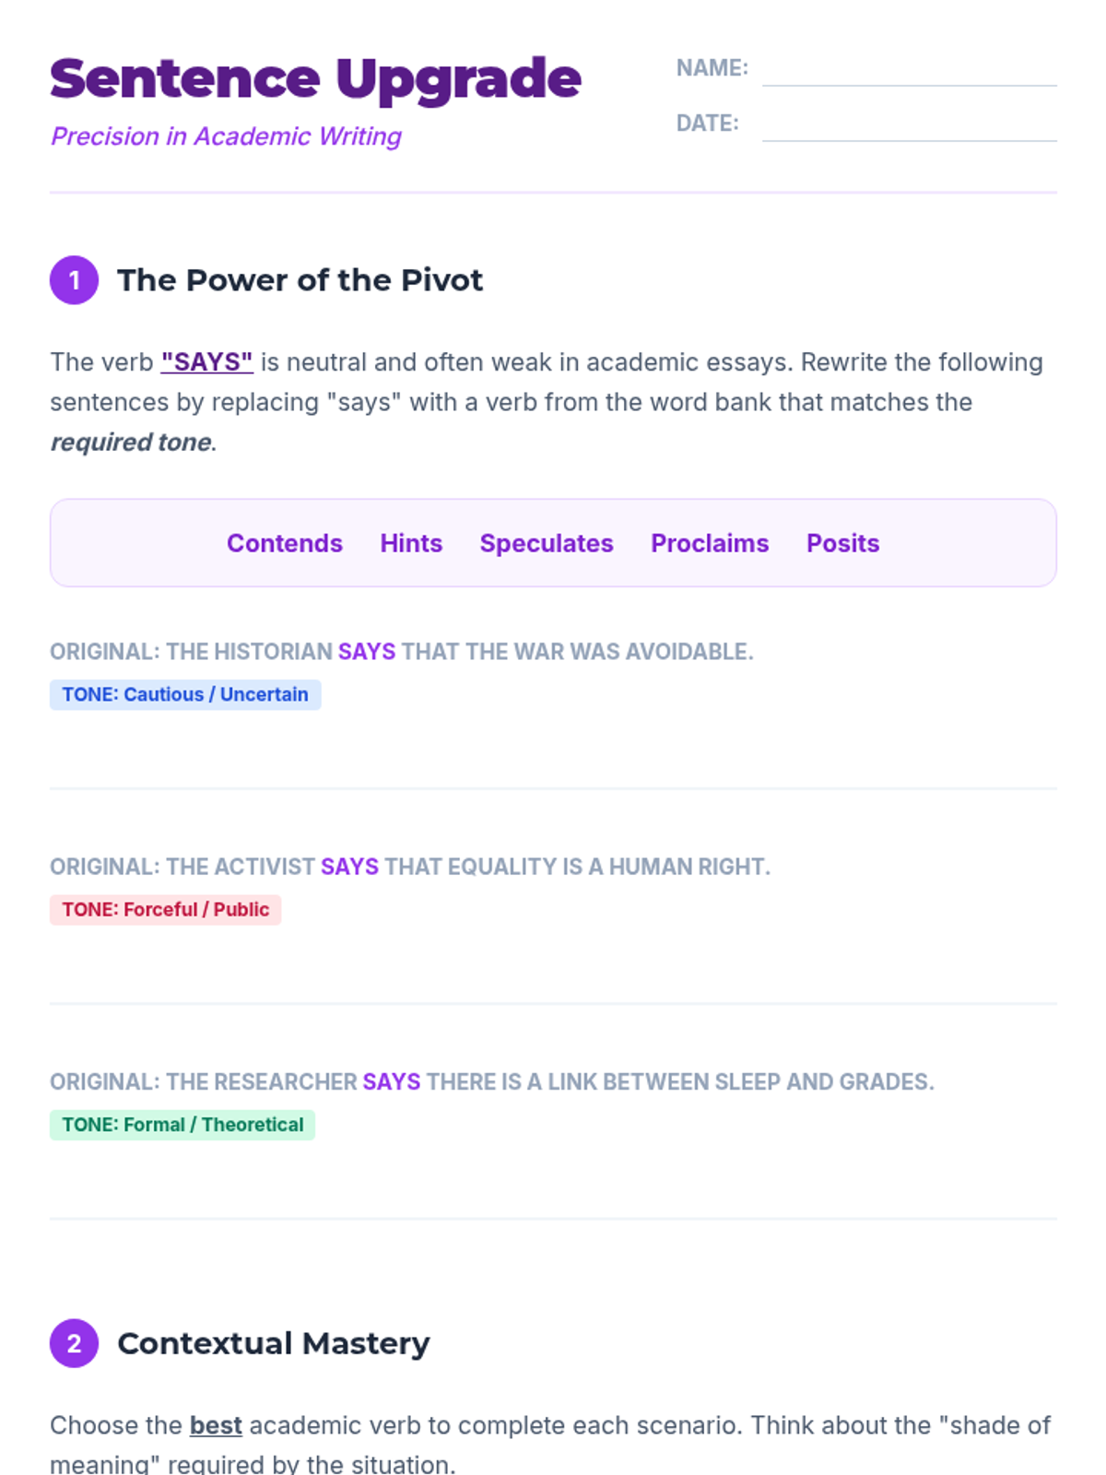Image resolution: width=1106 pixels, height=1475 pixels.
Task: Click the historian original sentence
Action: [402, 652]
